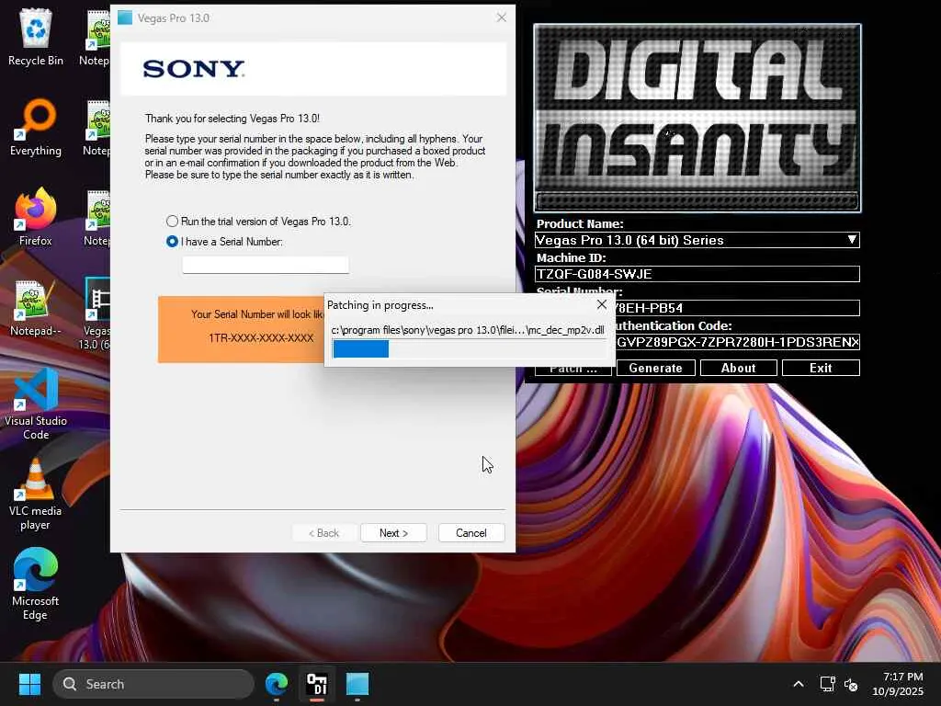Click the 1TR-XXXX-XXXX-XXXX sample serial text
The image size is (941, 706).
(x=261, y=338)
